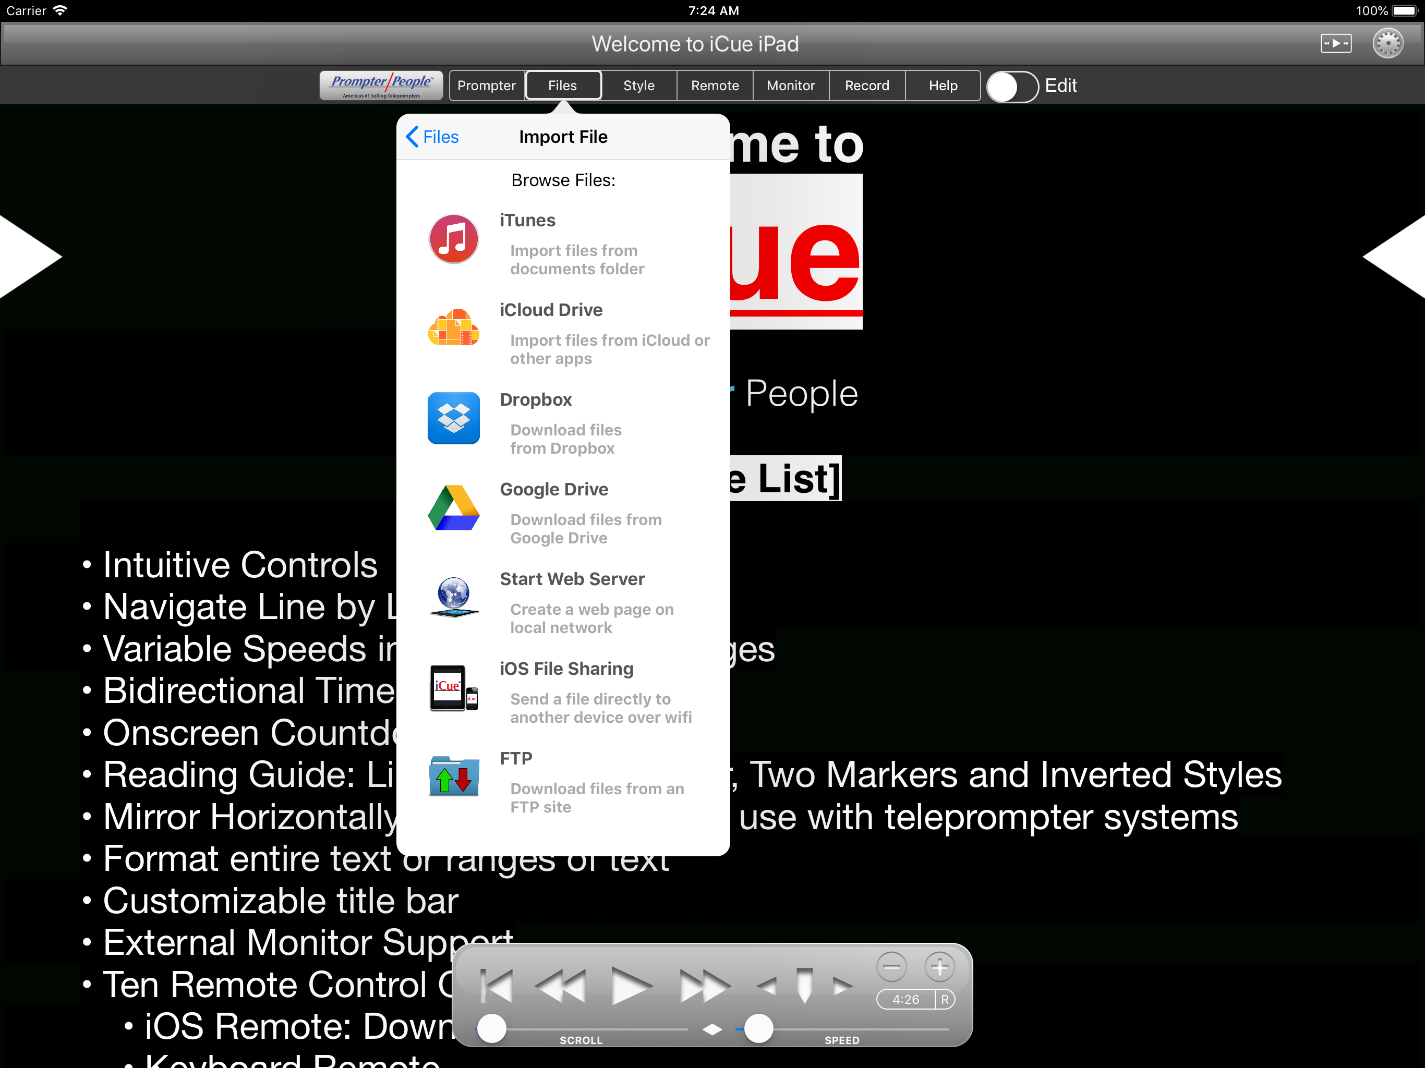Open the FTP folder icon
Screen dimensions: 1425x1068
coord(453,777)
